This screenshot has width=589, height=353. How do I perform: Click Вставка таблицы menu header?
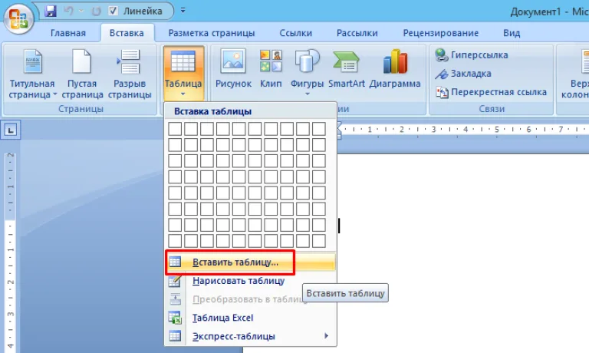pyautogui.click(x=212, y=111)
